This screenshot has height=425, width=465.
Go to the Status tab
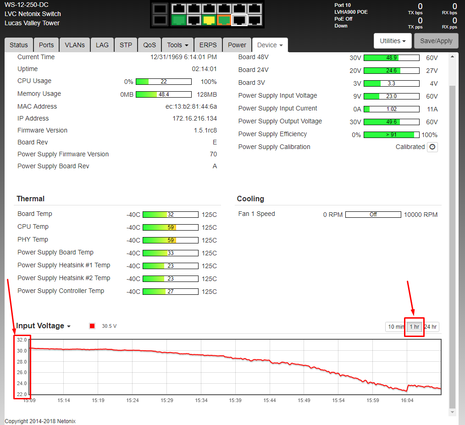point(19,45)
